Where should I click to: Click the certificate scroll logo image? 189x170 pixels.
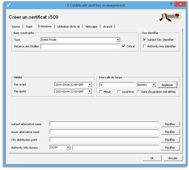tap(170, 17)
